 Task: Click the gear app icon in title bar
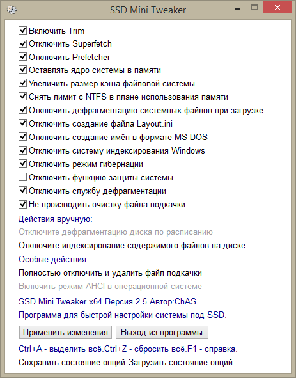pos(12,10)
